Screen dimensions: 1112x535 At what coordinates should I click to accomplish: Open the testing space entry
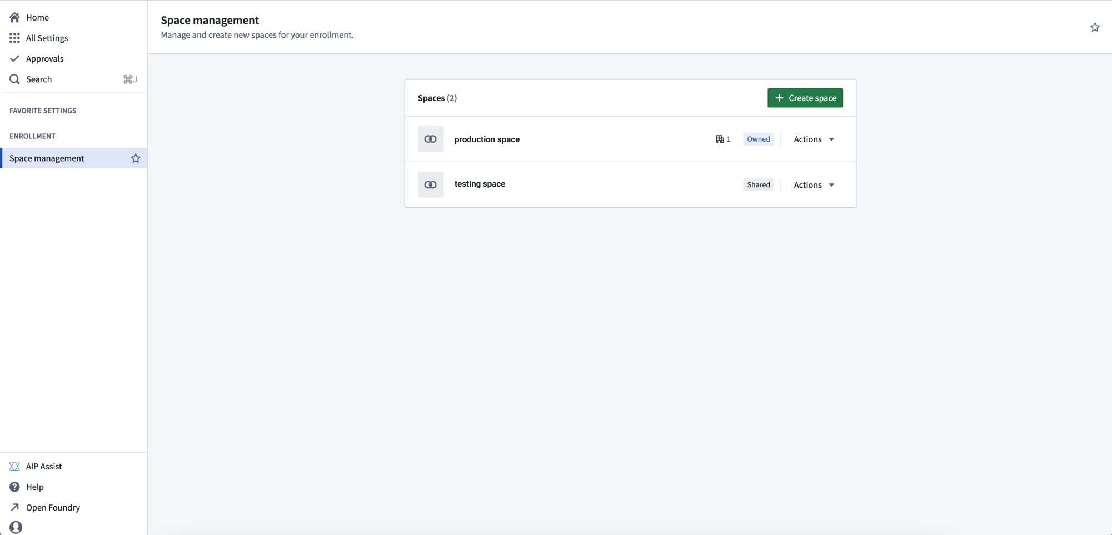480,184
